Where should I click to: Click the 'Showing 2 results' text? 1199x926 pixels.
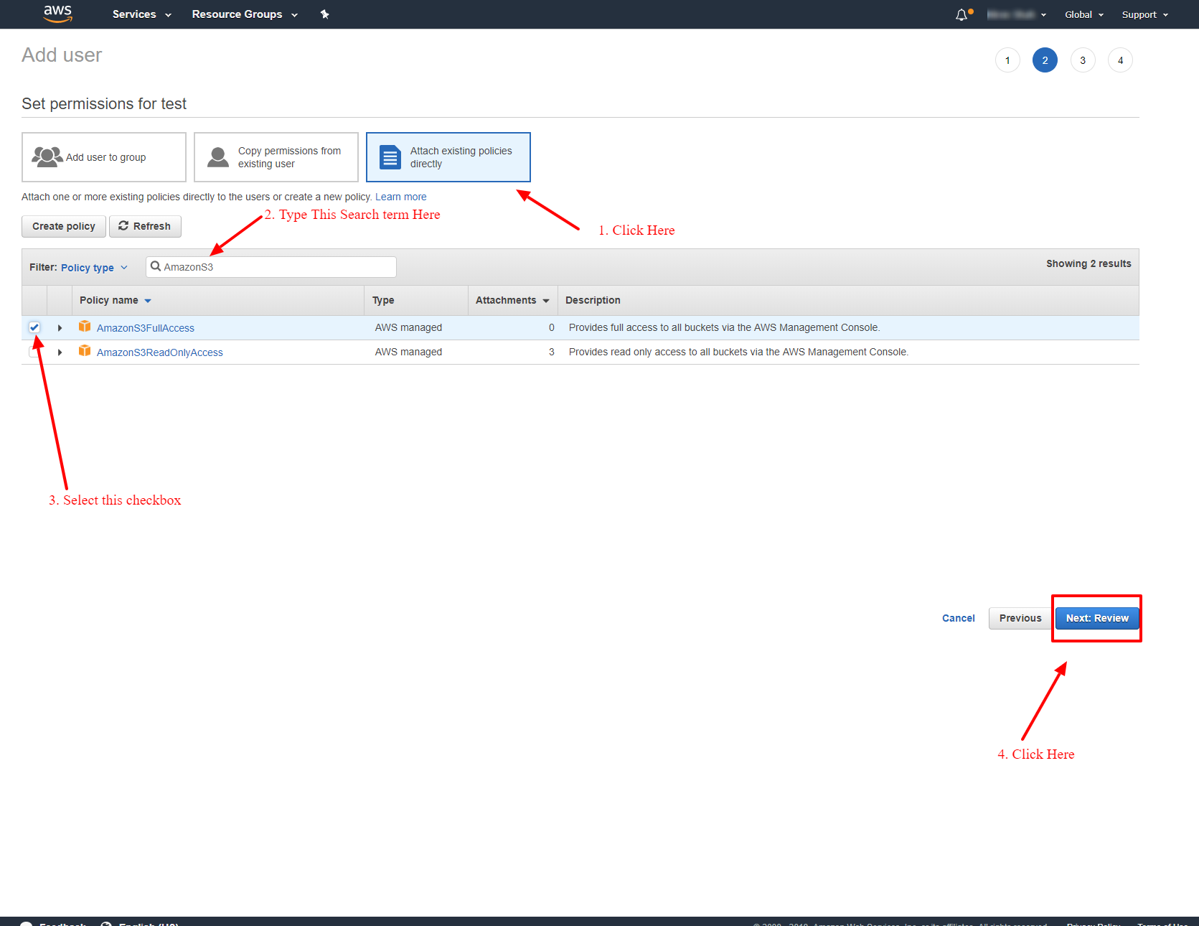point(1088,263)
